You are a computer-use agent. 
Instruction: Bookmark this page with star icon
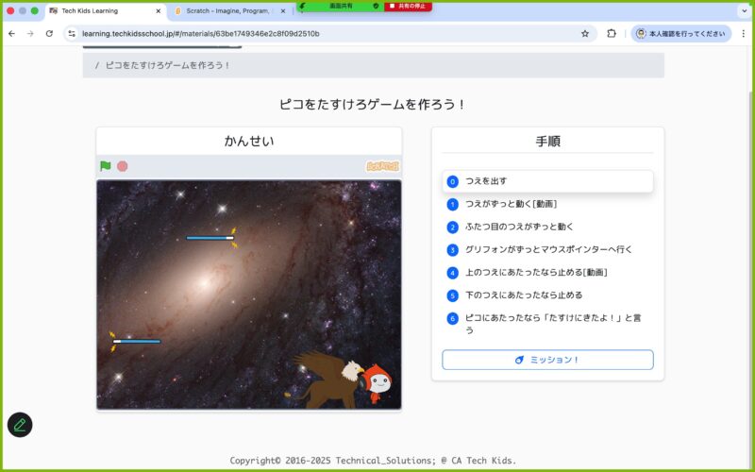point(585,33)
